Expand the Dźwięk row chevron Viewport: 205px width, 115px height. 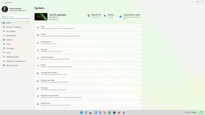point(139,35)
